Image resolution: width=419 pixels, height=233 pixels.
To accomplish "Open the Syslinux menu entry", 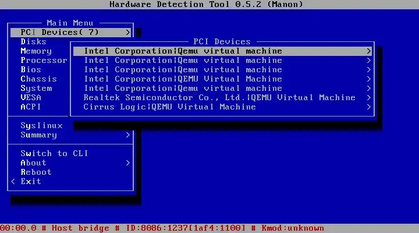I will [x=41, y=126].
